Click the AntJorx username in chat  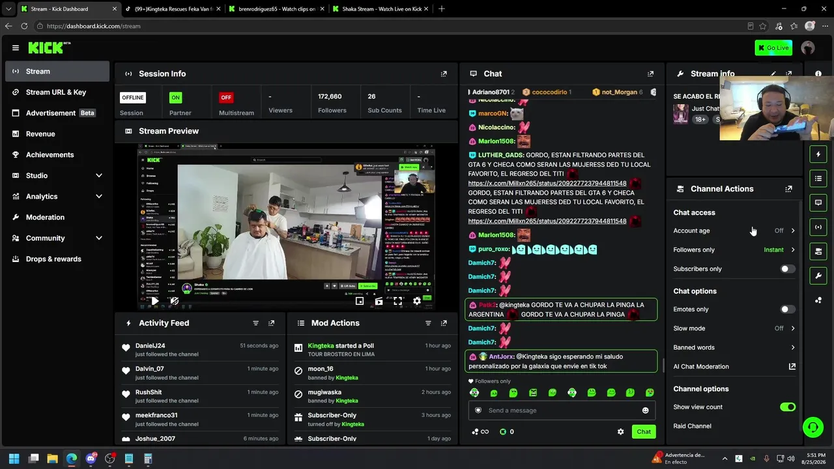502,356
